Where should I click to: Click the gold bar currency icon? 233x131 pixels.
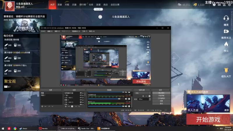coord(195,5)
